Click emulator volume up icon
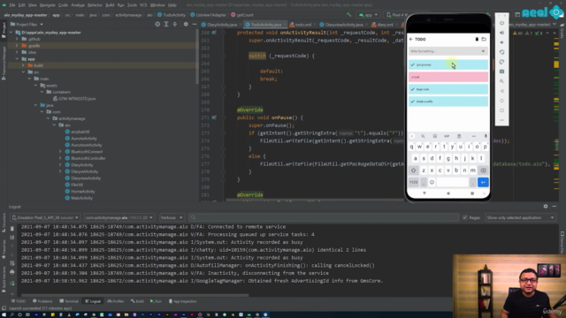566x318 pixels. coord(501,33)
